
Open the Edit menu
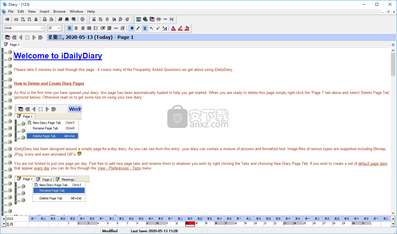coord(21,12)
